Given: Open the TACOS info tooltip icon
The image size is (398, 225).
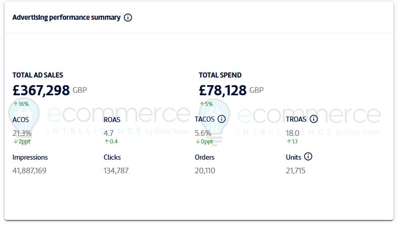Looking at the screenshot, I should (x=221, y=120).
